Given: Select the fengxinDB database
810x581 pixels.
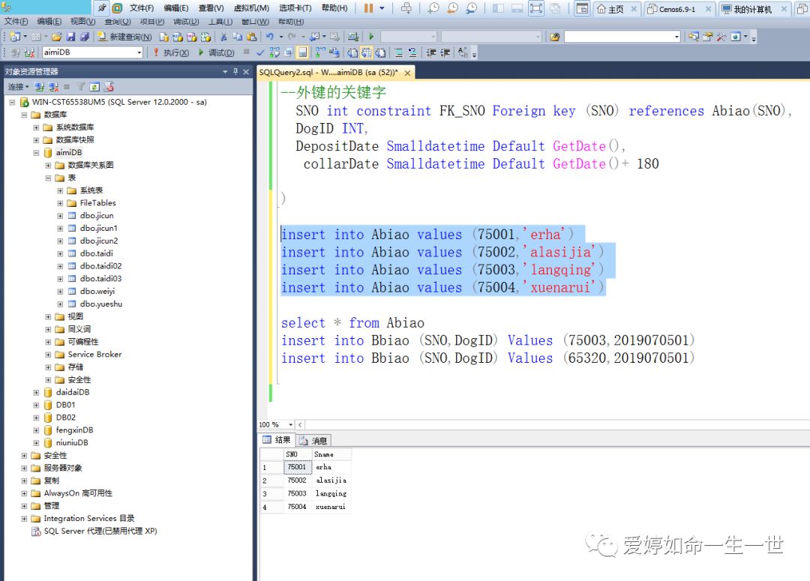Looking at the screenshot, I should click(x=74, y=430).
